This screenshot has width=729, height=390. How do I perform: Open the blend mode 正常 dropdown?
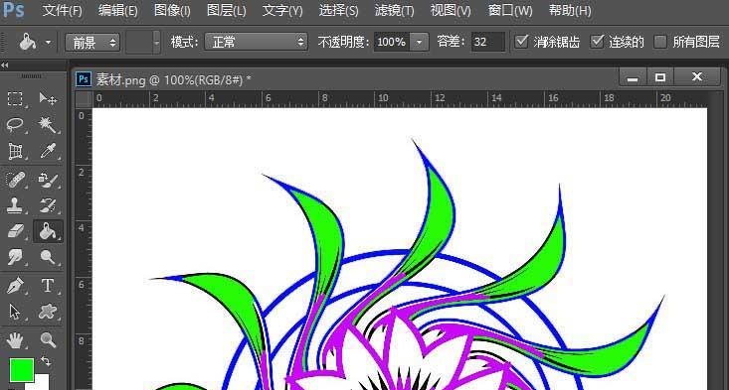[257, 43]
